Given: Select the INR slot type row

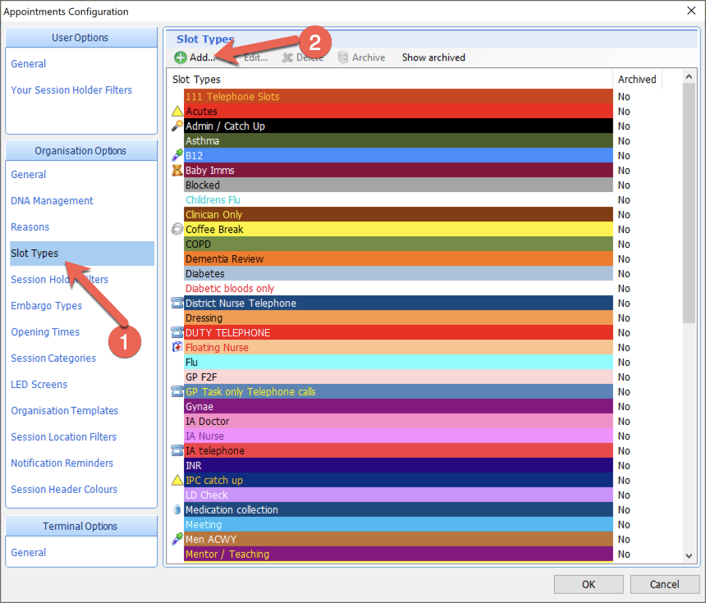Looking at the screenshot, I should (x=398, y=465).
